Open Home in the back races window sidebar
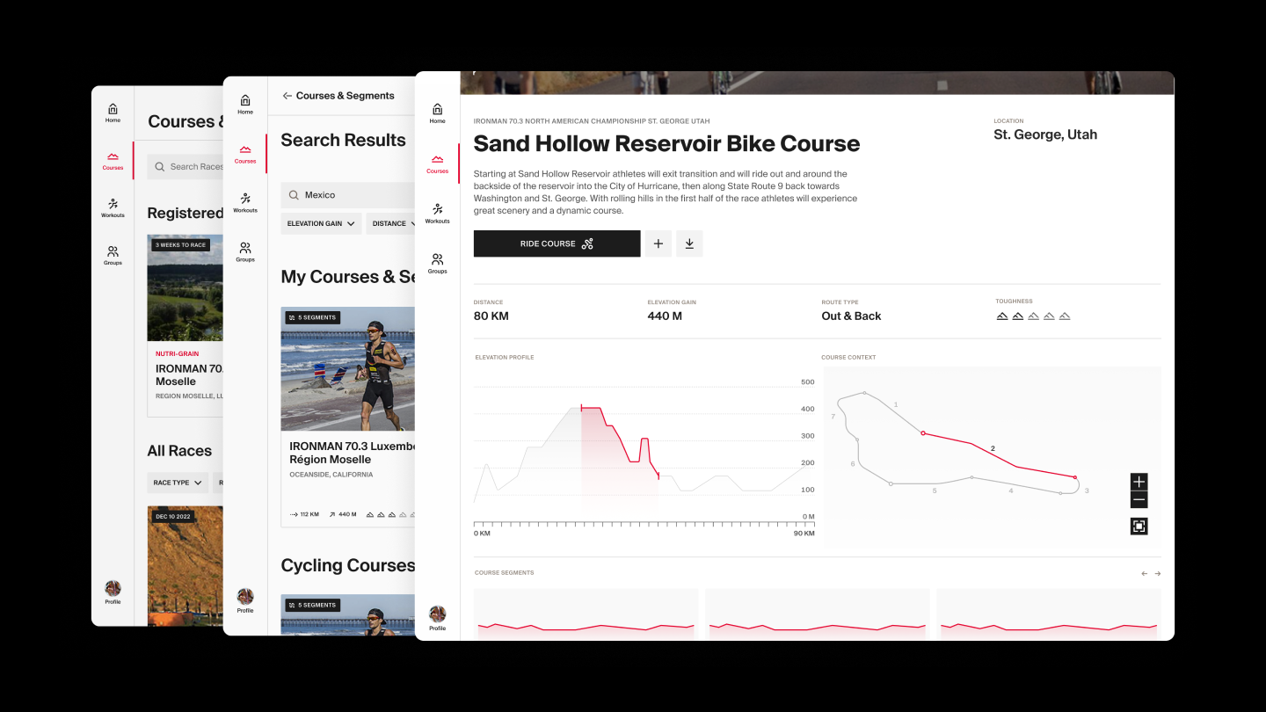1266x712 pixels. [x=113, y=113]
